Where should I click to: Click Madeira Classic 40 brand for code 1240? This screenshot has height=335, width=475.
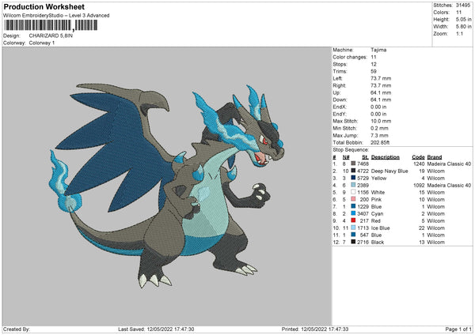[449, 164]
